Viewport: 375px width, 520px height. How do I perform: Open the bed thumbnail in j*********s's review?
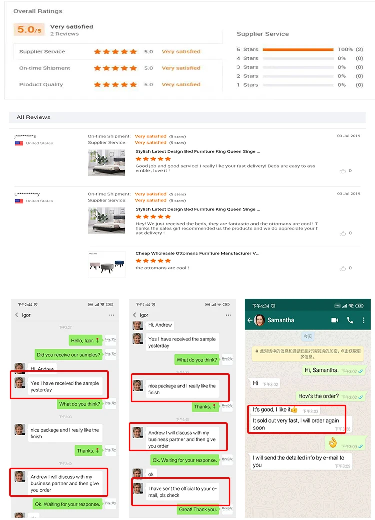coord(106,162)
